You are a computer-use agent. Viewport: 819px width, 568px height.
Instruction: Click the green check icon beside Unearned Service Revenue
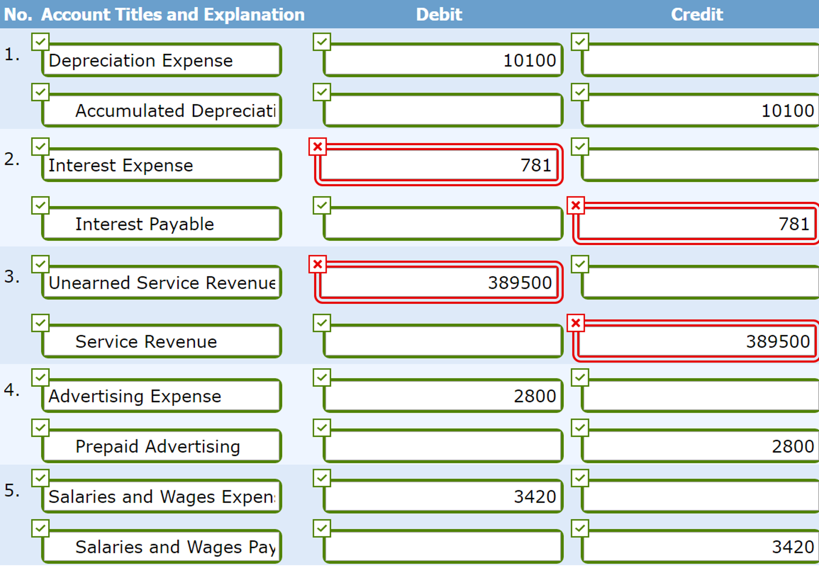[x=40, y=264]
